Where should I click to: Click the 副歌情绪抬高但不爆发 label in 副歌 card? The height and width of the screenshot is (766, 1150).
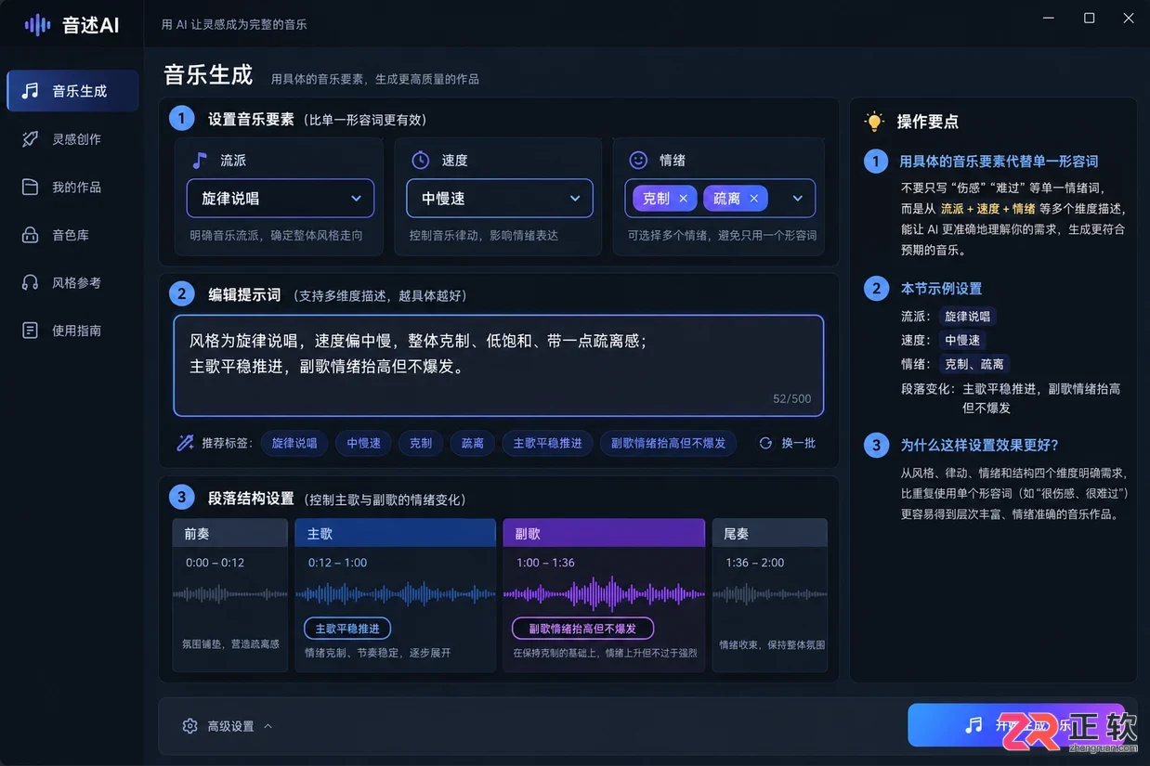(x=583, y=629)
